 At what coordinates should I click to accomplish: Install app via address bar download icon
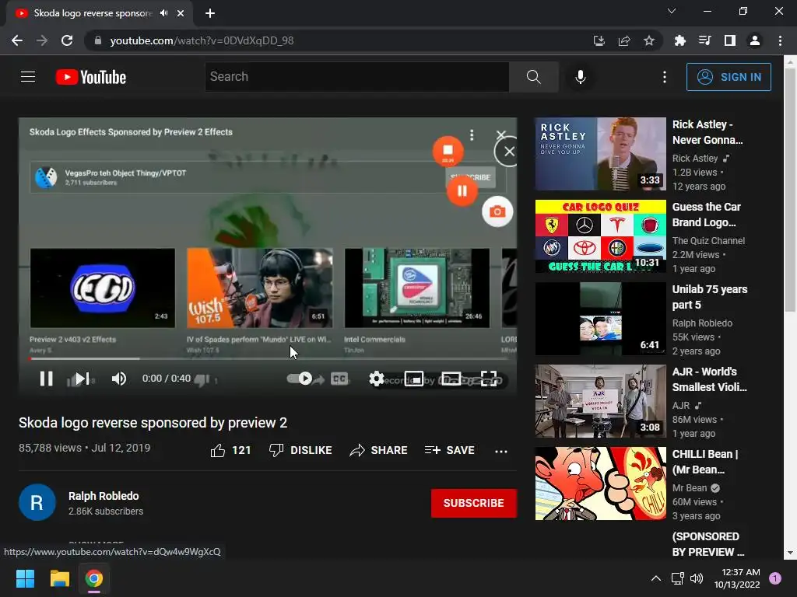[x=599, y=40]
